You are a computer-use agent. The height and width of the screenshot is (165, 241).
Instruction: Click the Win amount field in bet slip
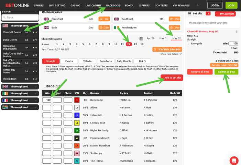coord(233,44)
